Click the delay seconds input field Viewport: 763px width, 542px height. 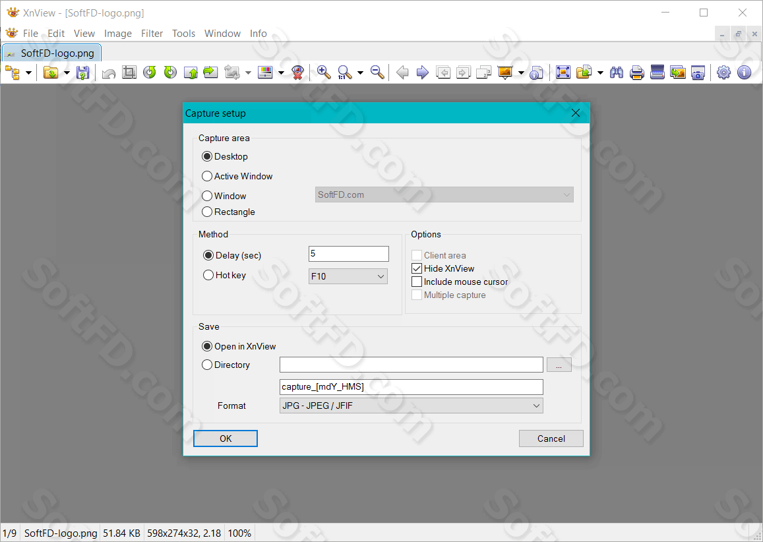(348, 254)
